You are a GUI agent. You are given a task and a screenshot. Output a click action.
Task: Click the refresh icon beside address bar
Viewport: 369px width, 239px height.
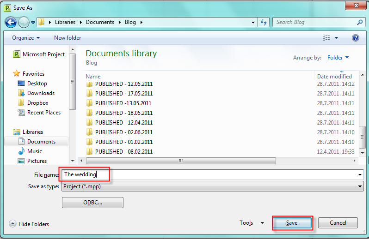[x=264, y=22]
